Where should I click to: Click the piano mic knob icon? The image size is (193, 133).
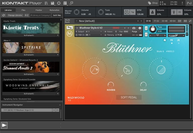[128, 70]
